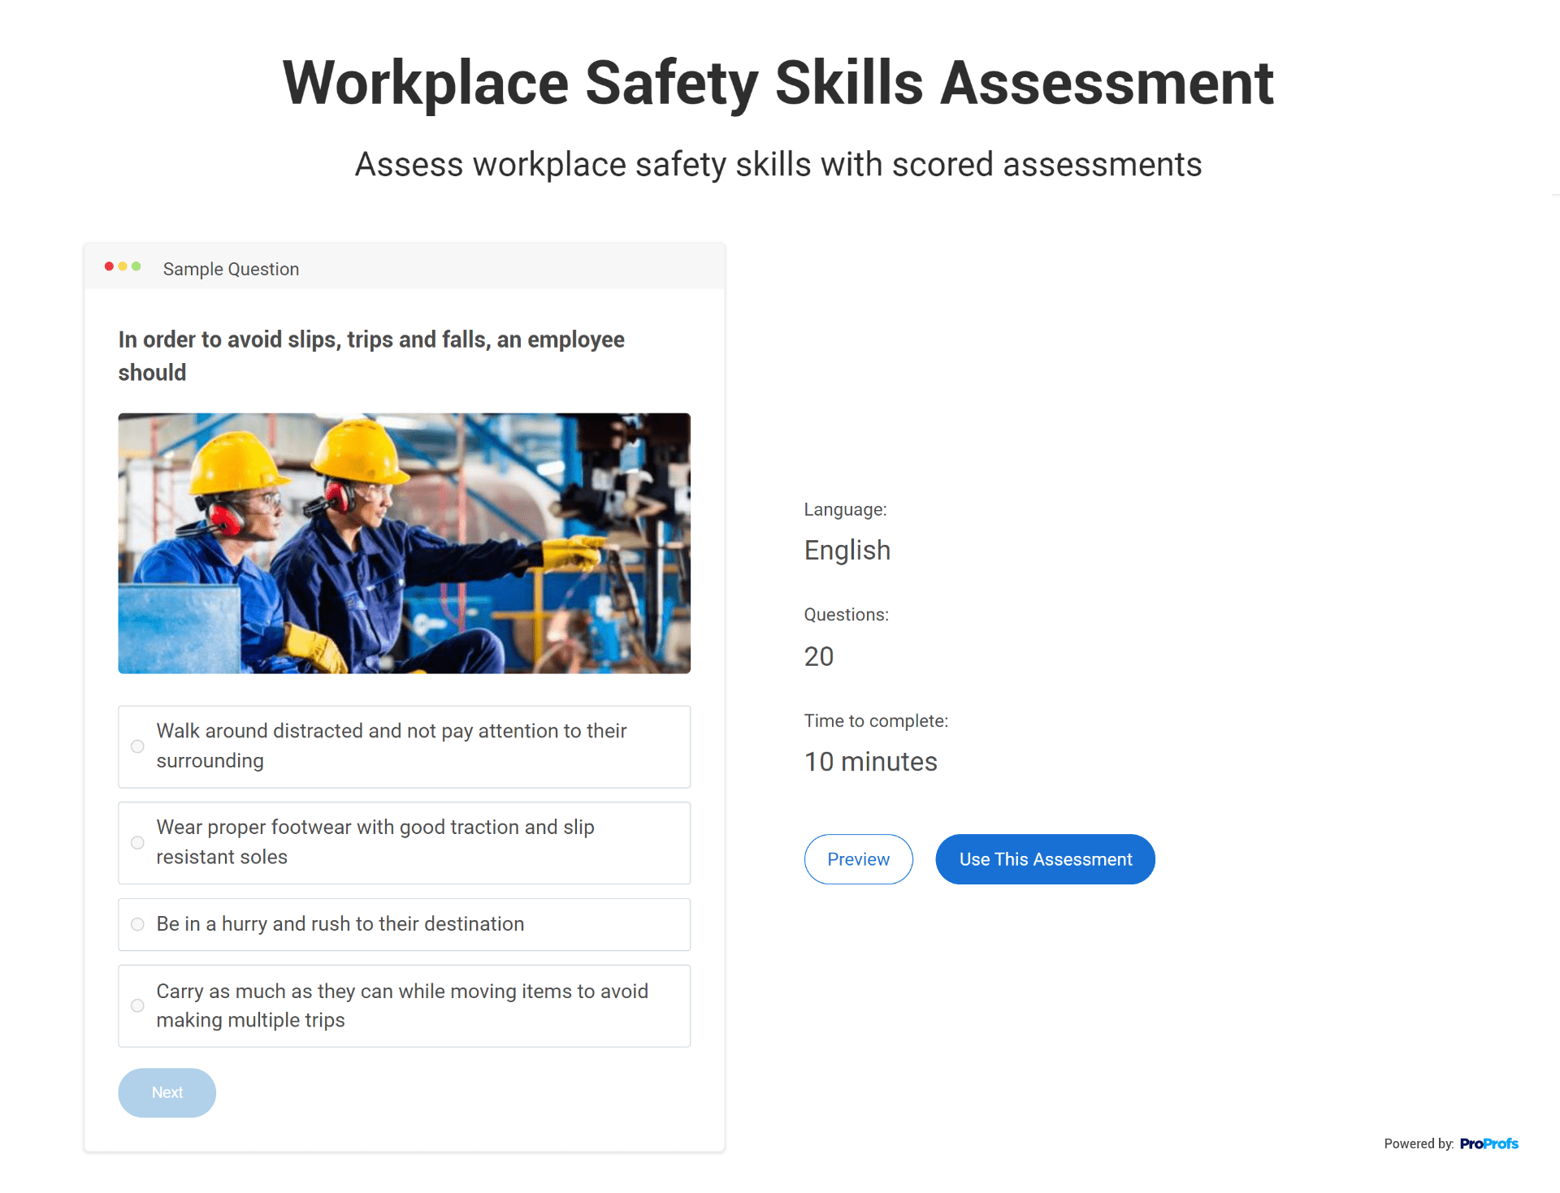This screenshot has width=1560, height=1193.
Task: Click the yellow dot in the window header
Action: [x=123, y=266]
